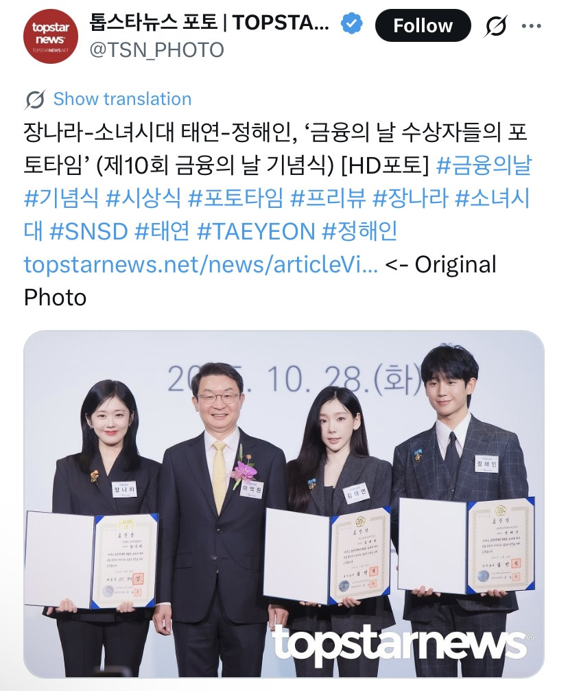Screen dimensions: 568x691
Task: Click the #시상식 hashtag
Action: (143, 198)
